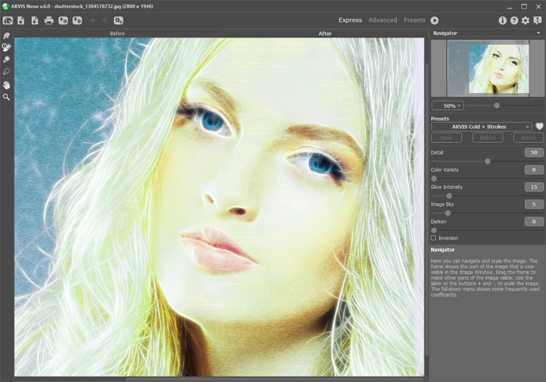Enable the Inversion checkbox
The image size is (546, 382).
434,237
